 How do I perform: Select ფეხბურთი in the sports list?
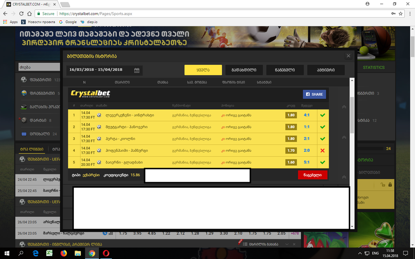tap(40, 80)
